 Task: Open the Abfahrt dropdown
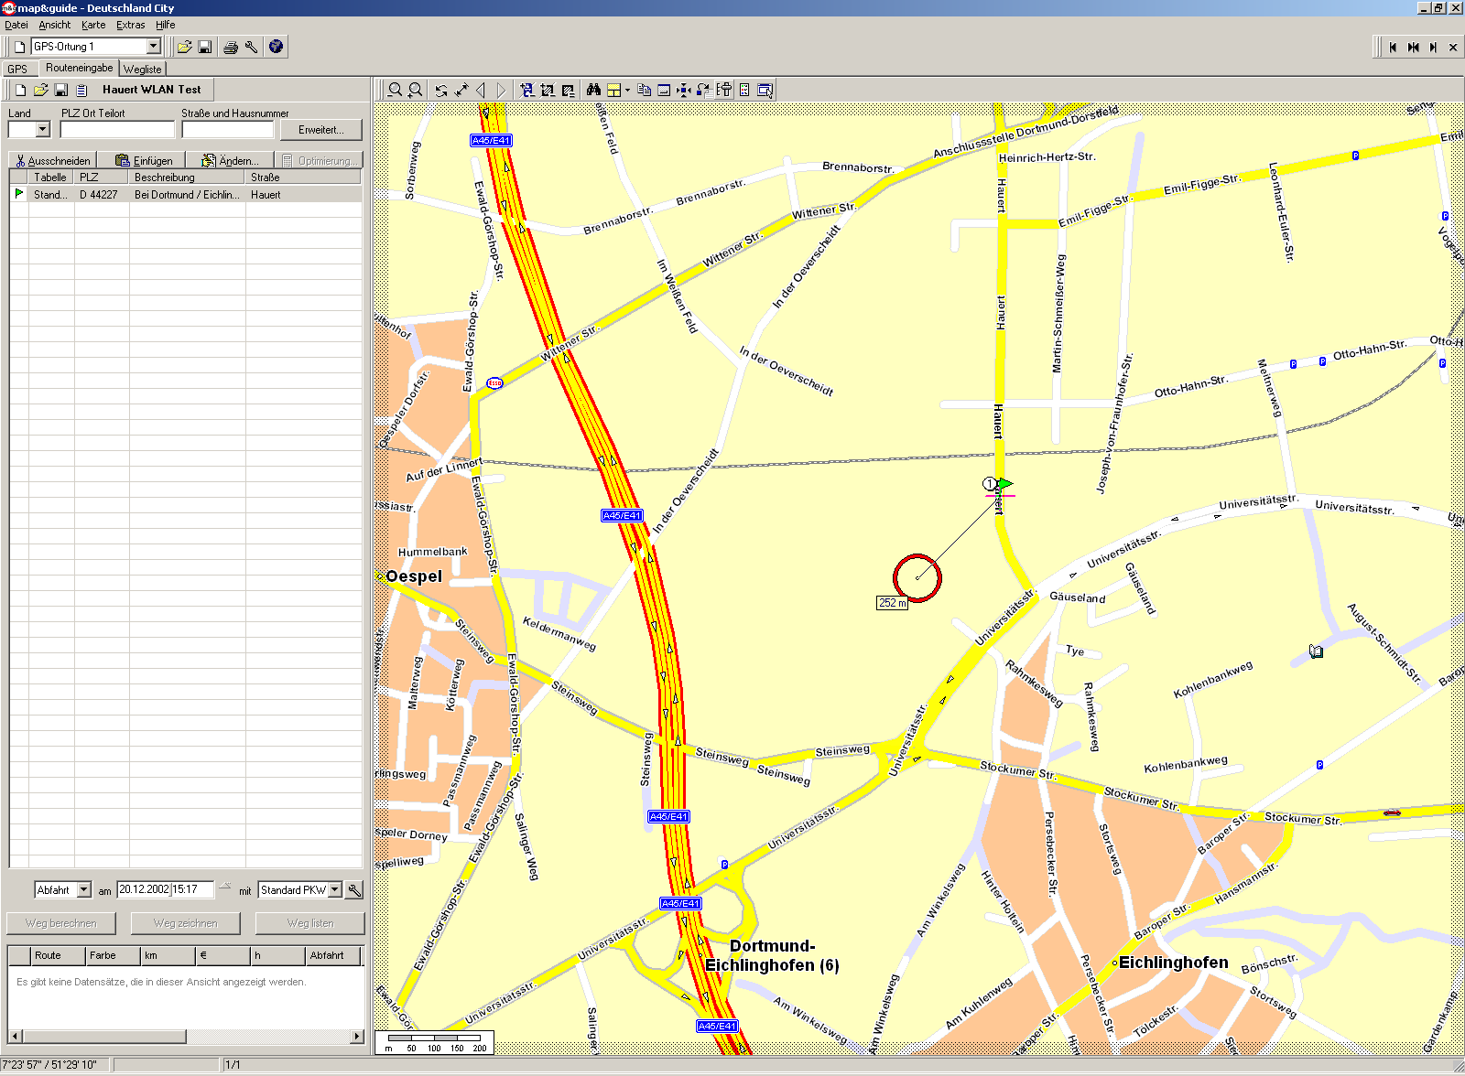point(84,889)
